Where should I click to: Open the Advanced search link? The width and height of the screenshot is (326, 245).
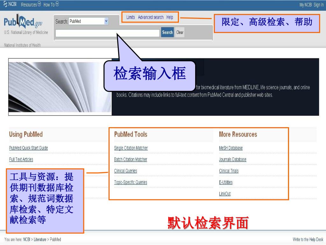[151, 17]
